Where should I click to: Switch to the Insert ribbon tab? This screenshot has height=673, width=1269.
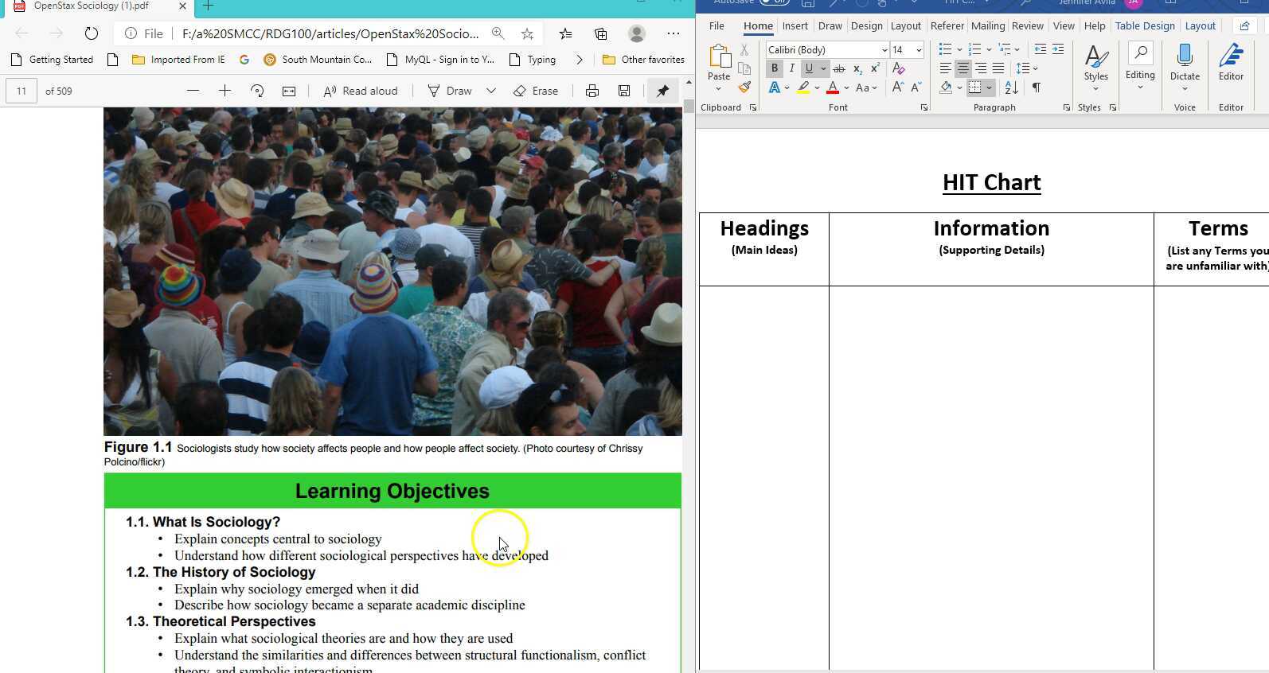pos(795,26)
